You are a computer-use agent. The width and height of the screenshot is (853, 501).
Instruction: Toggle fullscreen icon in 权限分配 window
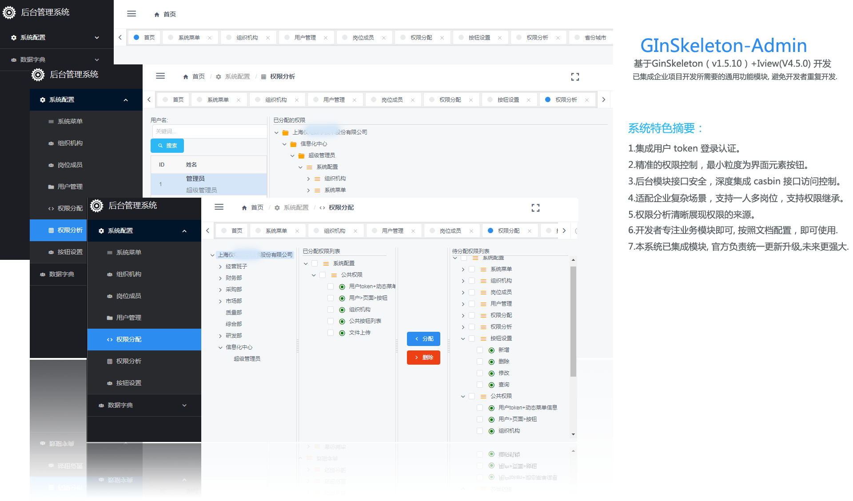click(x=535, y=208)
